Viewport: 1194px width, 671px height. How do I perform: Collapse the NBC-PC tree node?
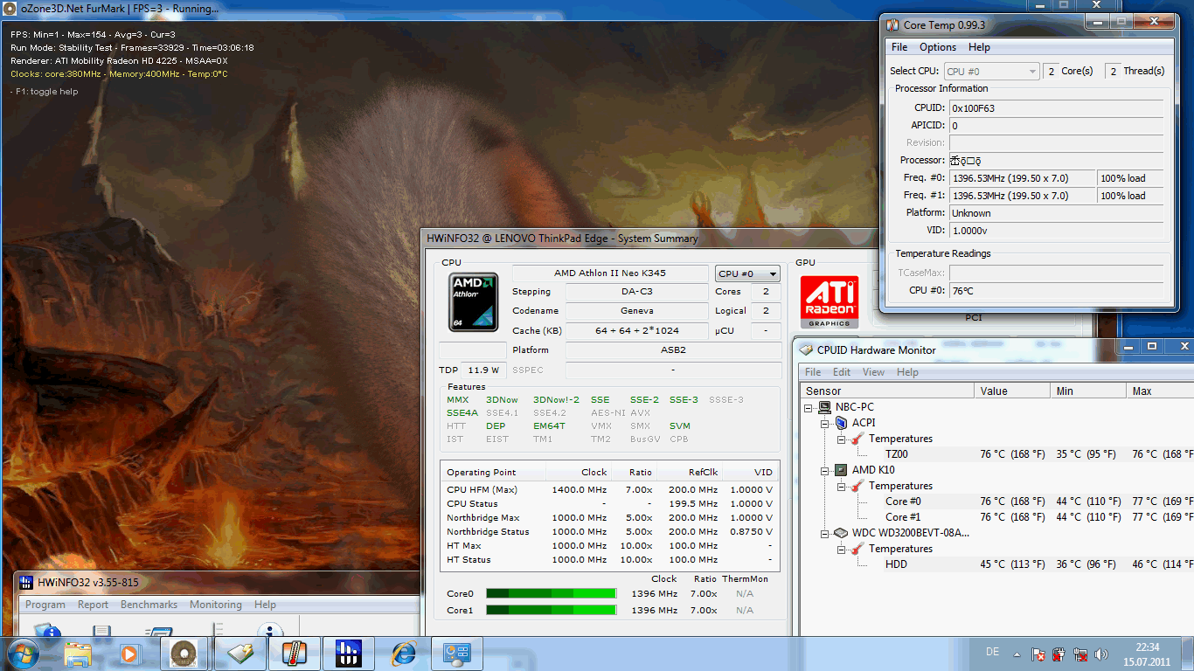(x=808, y=407)
